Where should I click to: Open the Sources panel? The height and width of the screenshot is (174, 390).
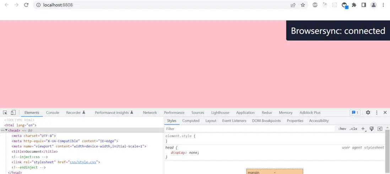[198, 112]
